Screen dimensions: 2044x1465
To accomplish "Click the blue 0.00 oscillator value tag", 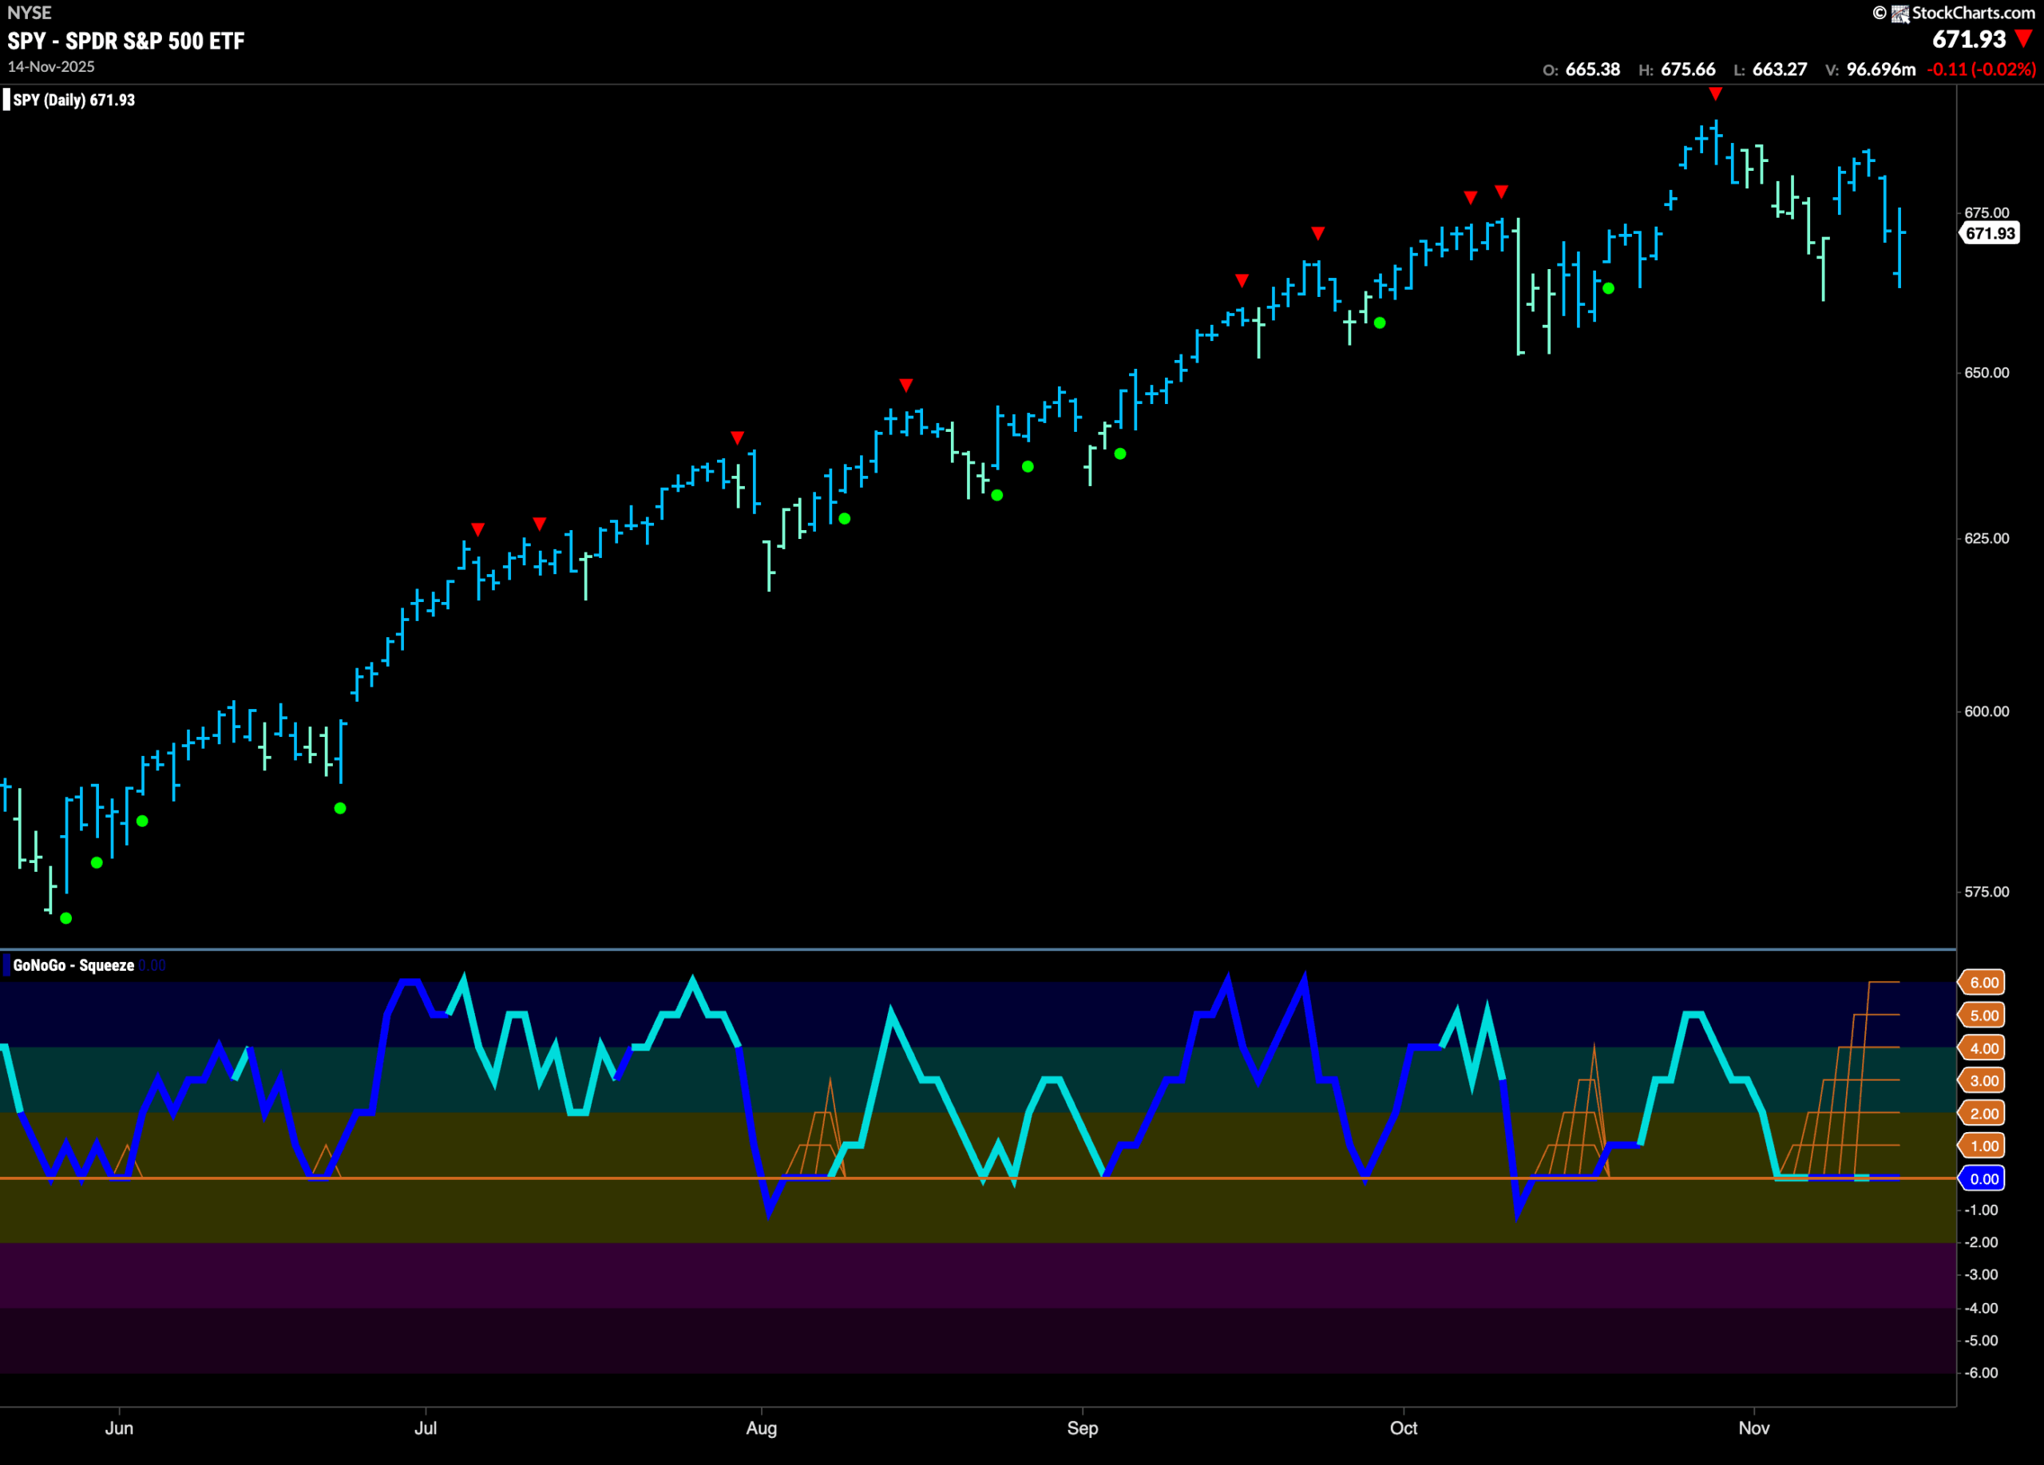I will pyautogui.click(x=1983, y=1178).
